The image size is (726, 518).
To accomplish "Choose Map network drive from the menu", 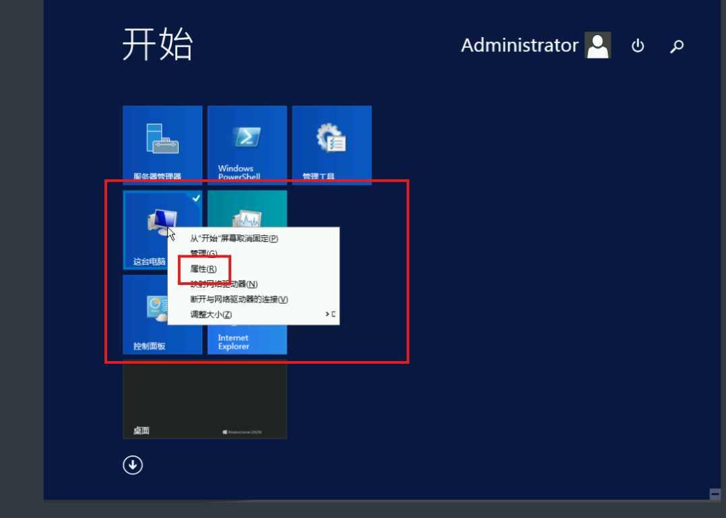I will (224, 284).
